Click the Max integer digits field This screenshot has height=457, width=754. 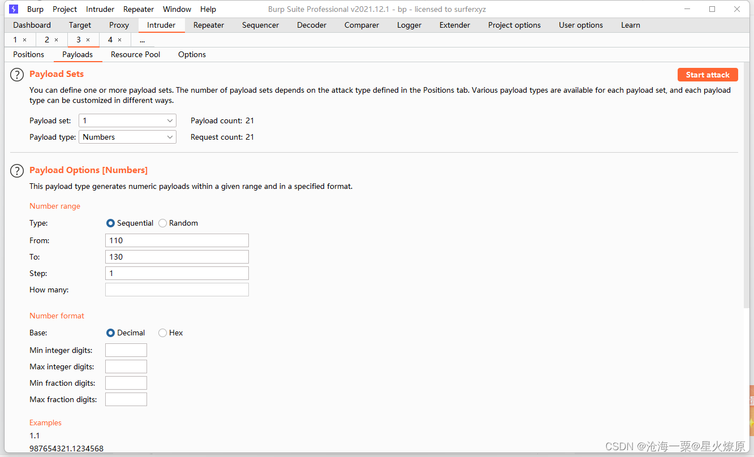[126, 367]
